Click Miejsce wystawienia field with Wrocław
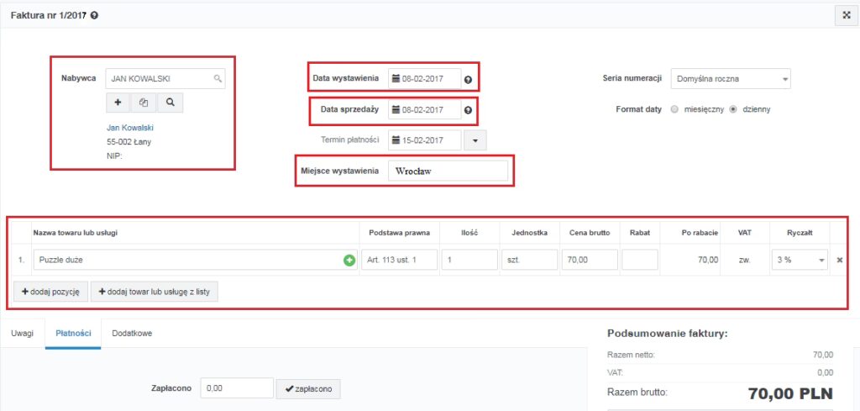Screen dimensions: 860x411 (448, 171)
